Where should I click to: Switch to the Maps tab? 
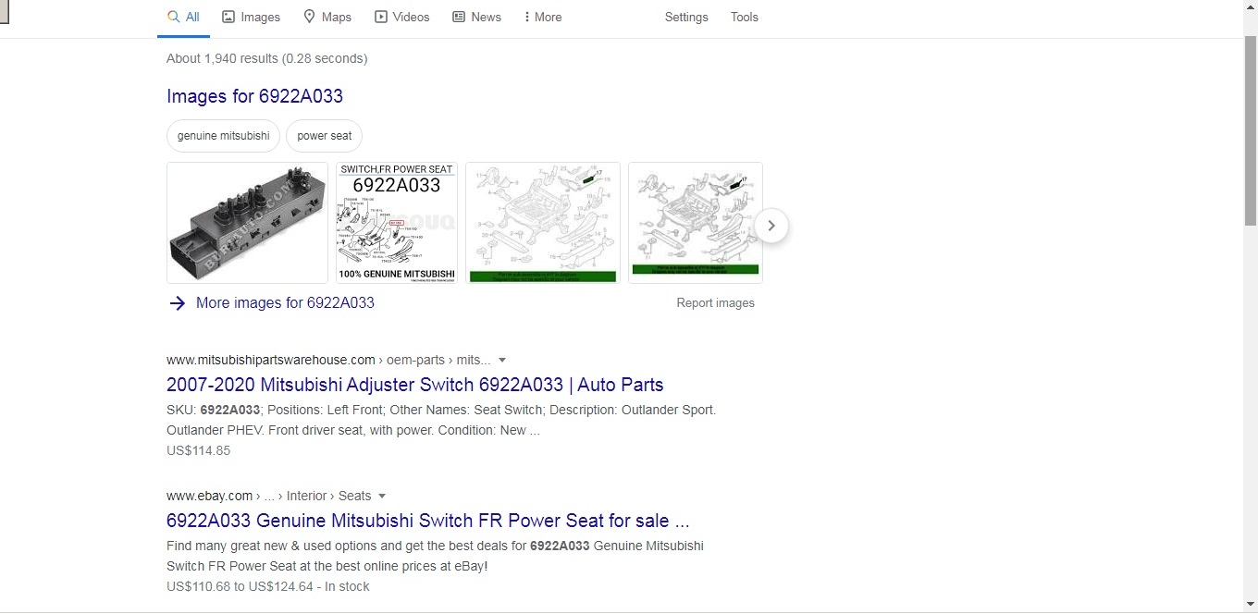coord(327,17)
